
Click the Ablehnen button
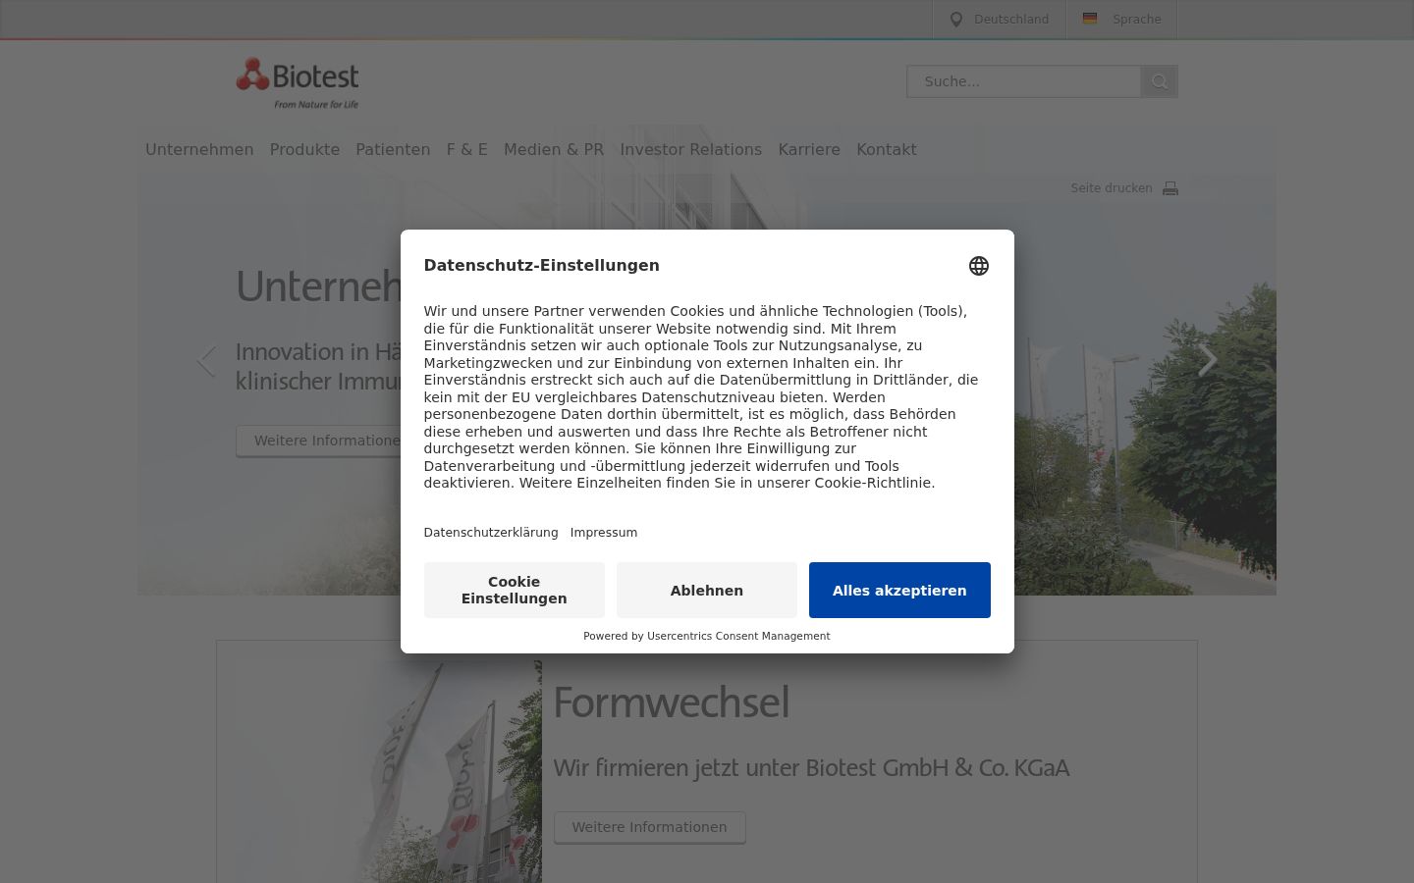click(707, 590)
